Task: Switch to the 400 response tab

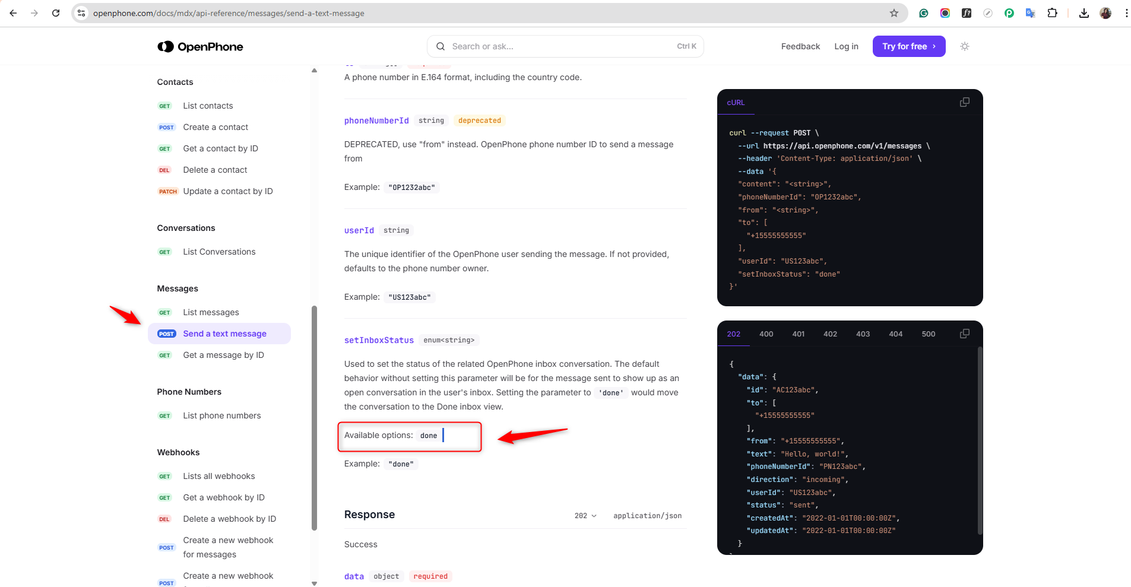Action: coord(766,334)
